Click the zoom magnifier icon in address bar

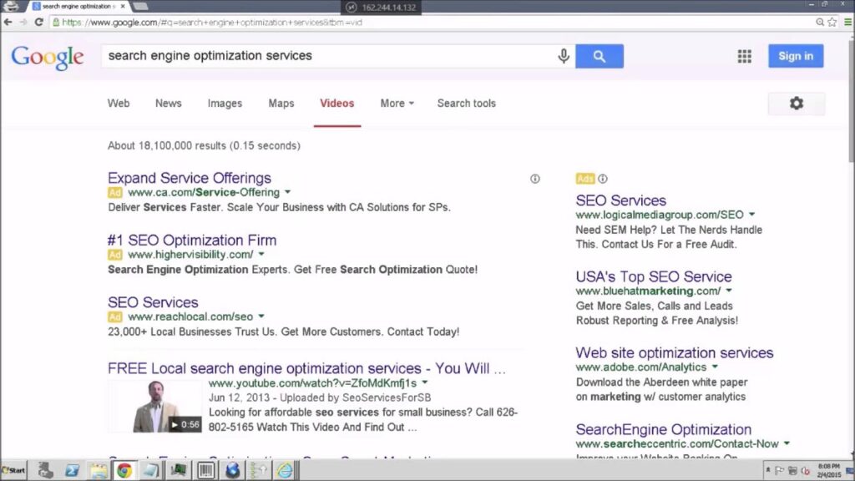820,23
